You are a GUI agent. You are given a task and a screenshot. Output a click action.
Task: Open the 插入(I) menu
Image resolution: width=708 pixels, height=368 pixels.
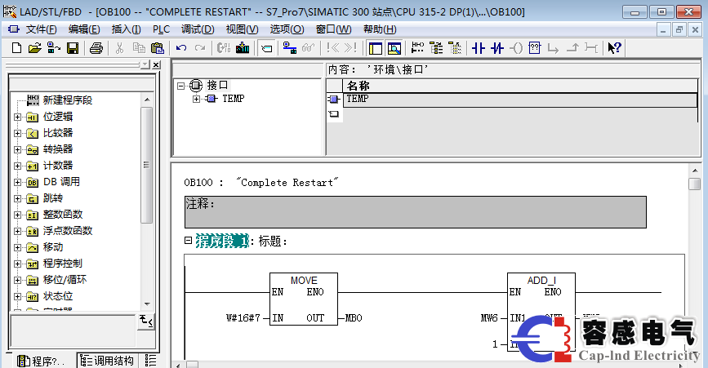pos(126,29)
